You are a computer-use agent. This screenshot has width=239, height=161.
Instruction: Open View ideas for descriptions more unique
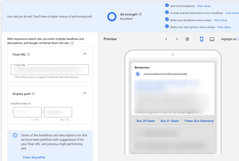click(224, 27)
